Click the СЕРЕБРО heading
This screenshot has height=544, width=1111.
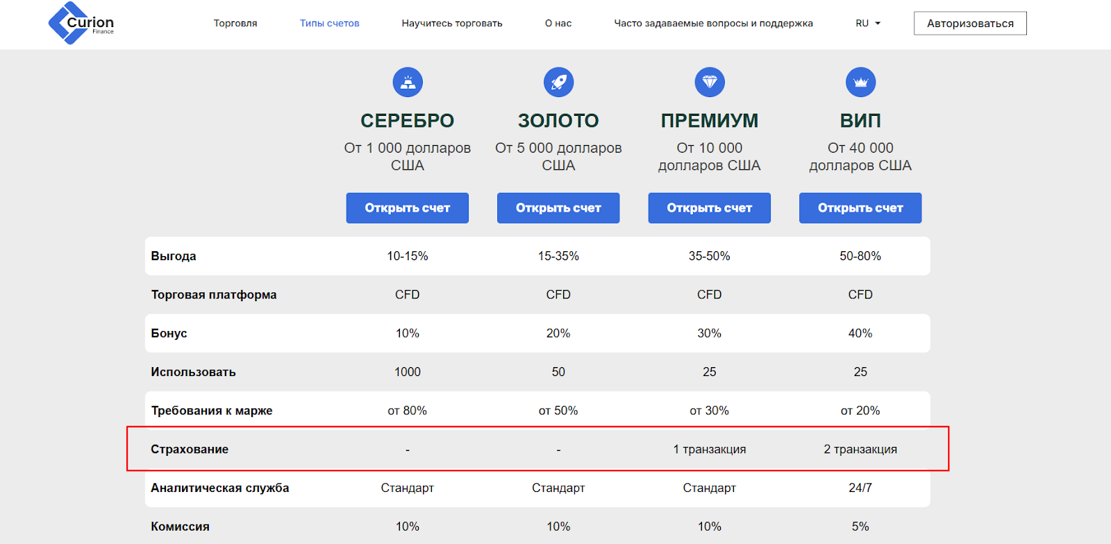point(408,121)
